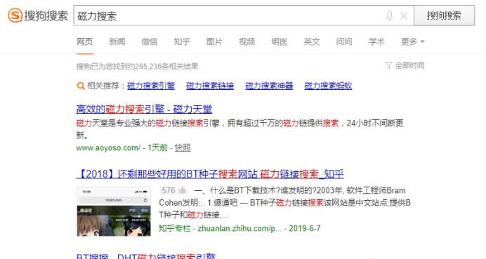Click the orange magnifier icon beside 相关推荐

(x=81, y=86)
